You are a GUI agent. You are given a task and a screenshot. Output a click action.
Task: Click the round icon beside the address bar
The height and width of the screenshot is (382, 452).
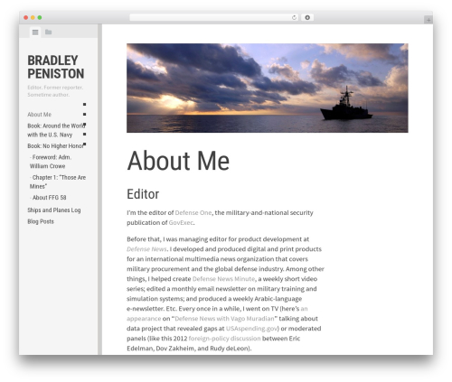click(x=307, y=18)
